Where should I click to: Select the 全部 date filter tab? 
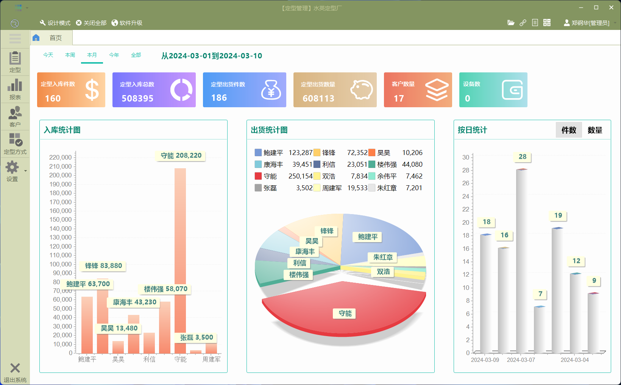136,55
